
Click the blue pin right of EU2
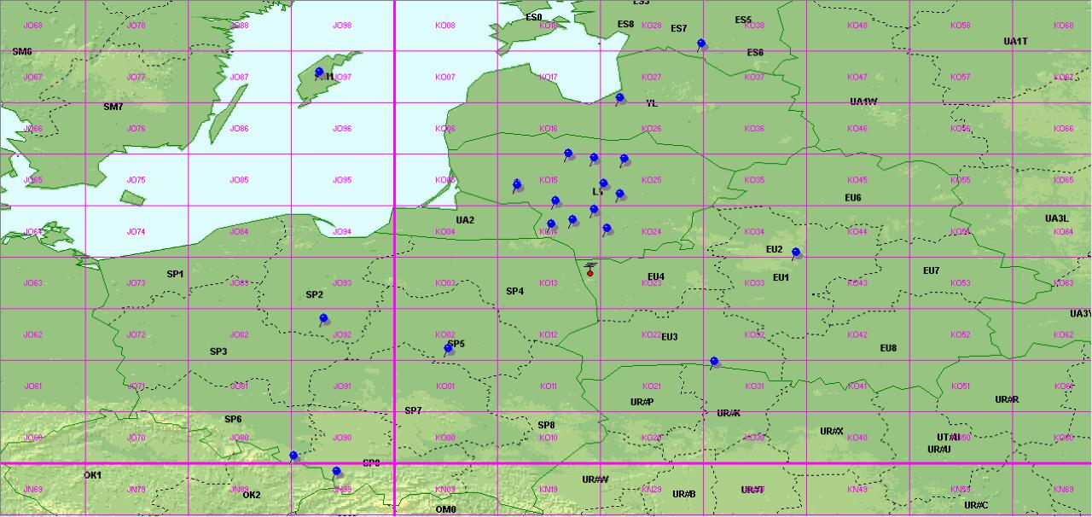pyautogui.click(x=796, y=253)
